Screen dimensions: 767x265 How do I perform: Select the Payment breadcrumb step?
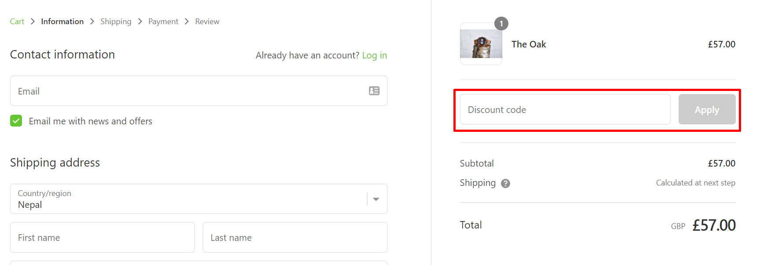pyautogui.click(x=163, y=22)
